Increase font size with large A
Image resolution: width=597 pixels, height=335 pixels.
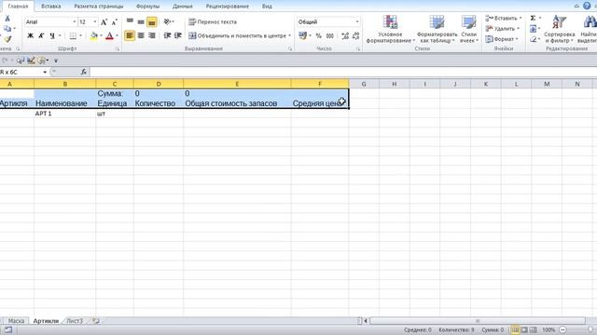[104, 22]
